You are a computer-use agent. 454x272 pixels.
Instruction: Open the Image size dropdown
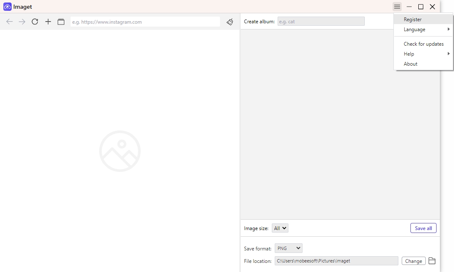pyautogui.click(x=280, y=228)
